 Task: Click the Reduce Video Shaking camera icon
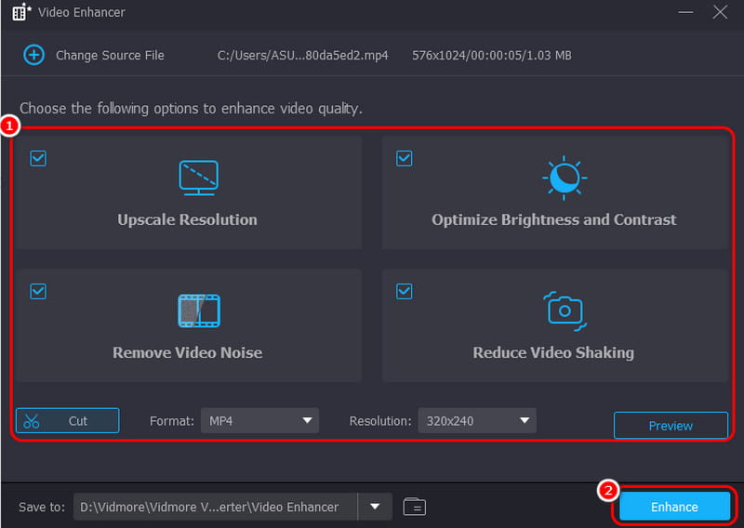564,310
